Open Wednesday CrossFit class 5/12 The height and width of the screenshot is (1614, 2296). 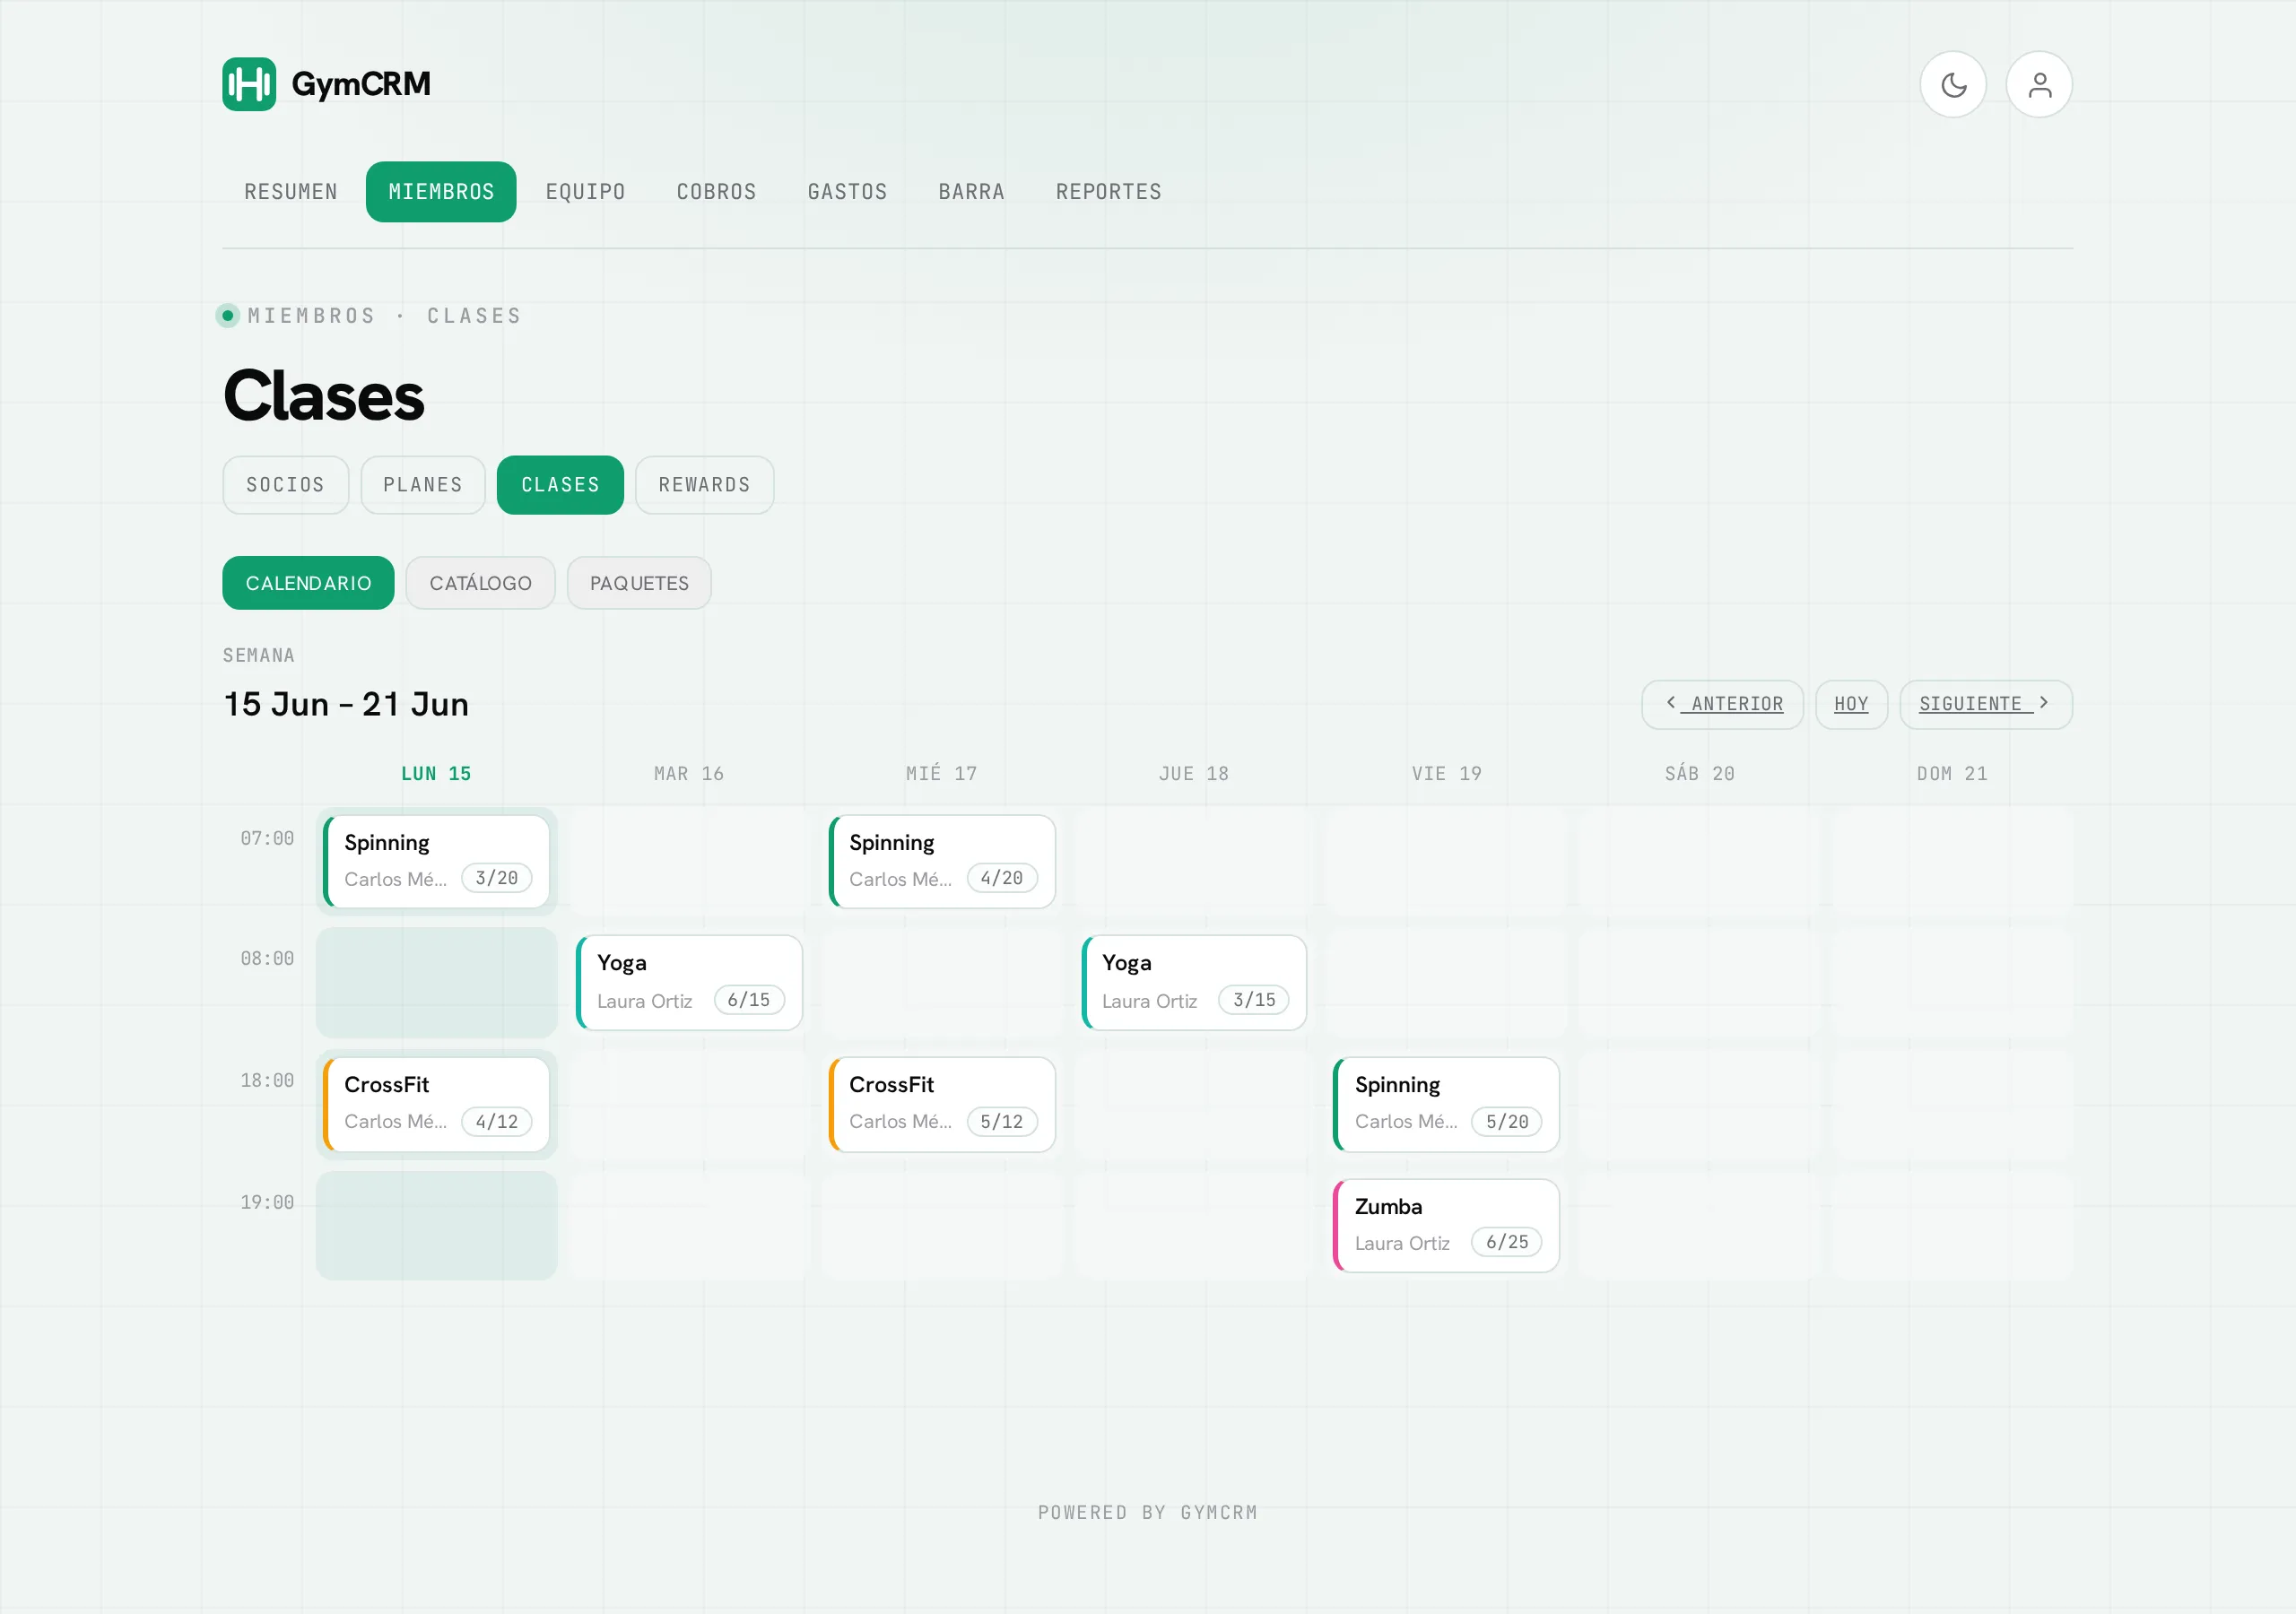point(942,1105)
